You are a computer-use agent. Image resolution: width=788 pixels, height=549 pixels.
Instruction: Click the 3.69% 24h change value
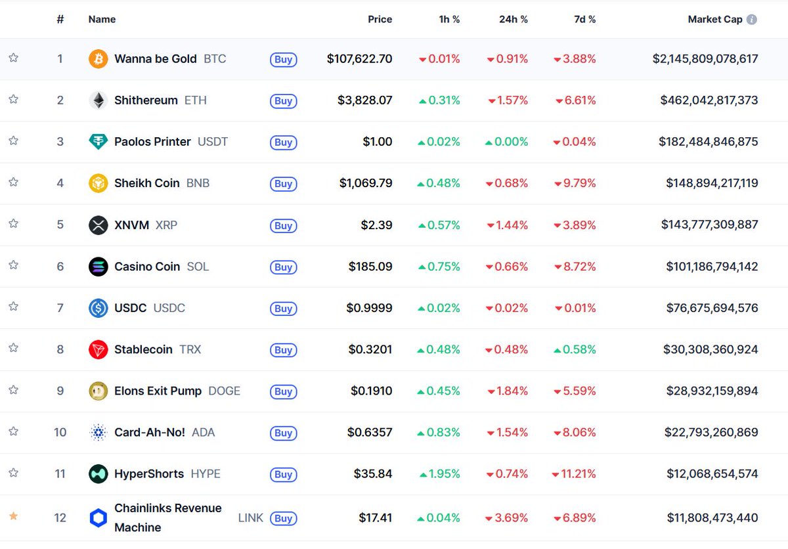[507, 518]
